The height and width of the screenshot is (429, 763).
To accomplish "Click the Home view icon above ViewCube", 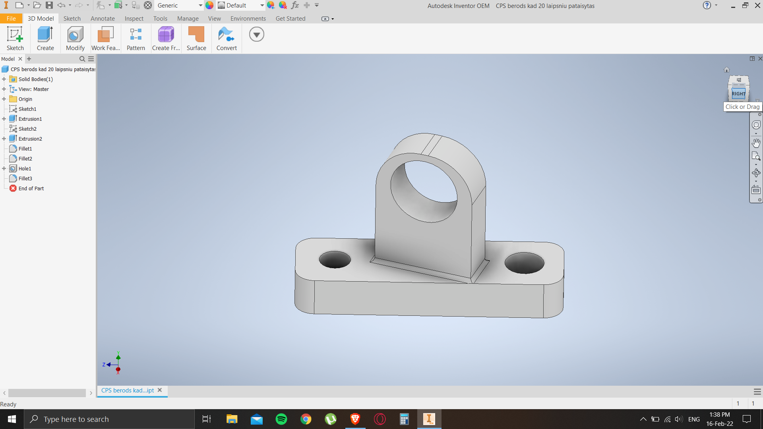I will click(726, 70).
